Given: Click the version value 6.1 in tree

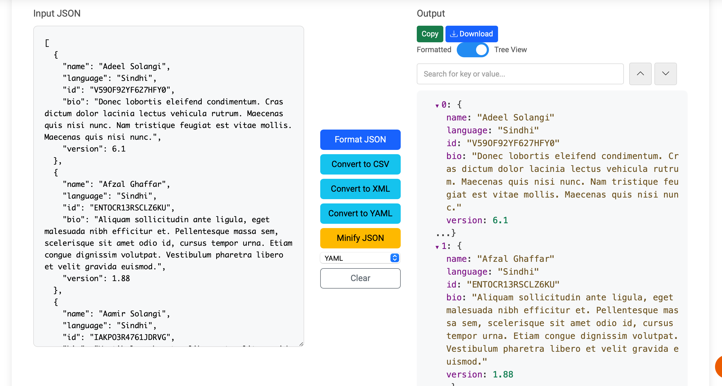Looking at the screenshot, I should coord(500,220).
